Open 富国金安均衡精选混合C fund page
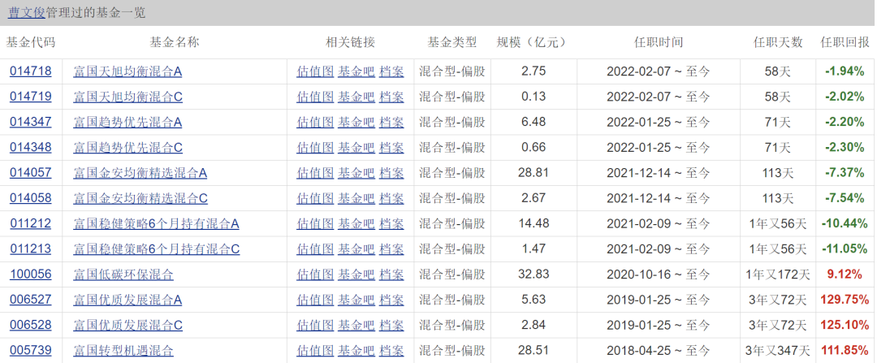The width and height of the screenshot is (877, 363). tap(140, 198)
